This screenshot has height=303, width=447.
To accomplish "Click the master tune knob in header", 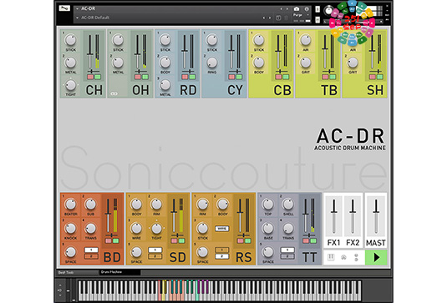I will coord(328,11).
